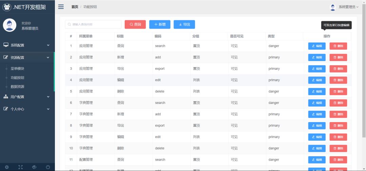
Task: Open 用户配置 sidebar menu
Action: click(x=27, y=97)
